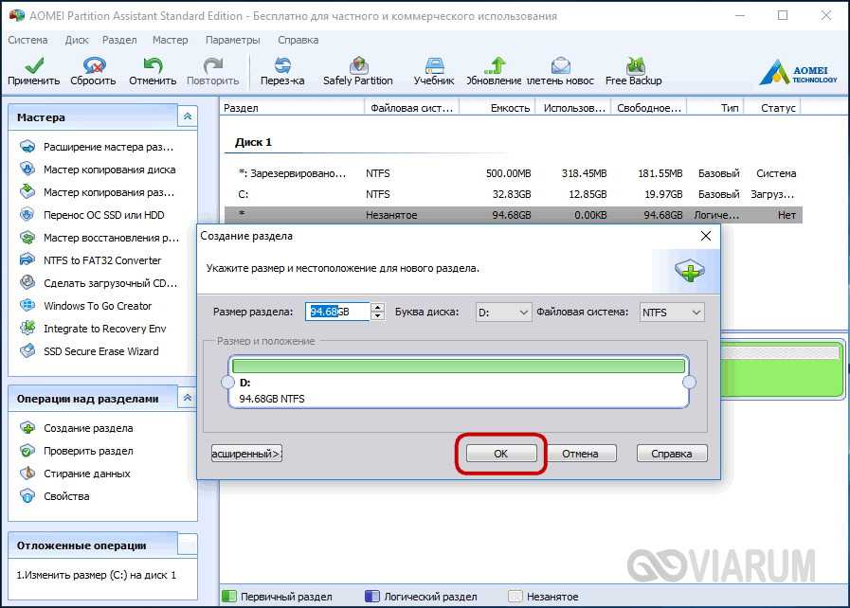Click the Учебник (Tutorial) toolbar icon

pyautogui.click(x=434, y=71)
